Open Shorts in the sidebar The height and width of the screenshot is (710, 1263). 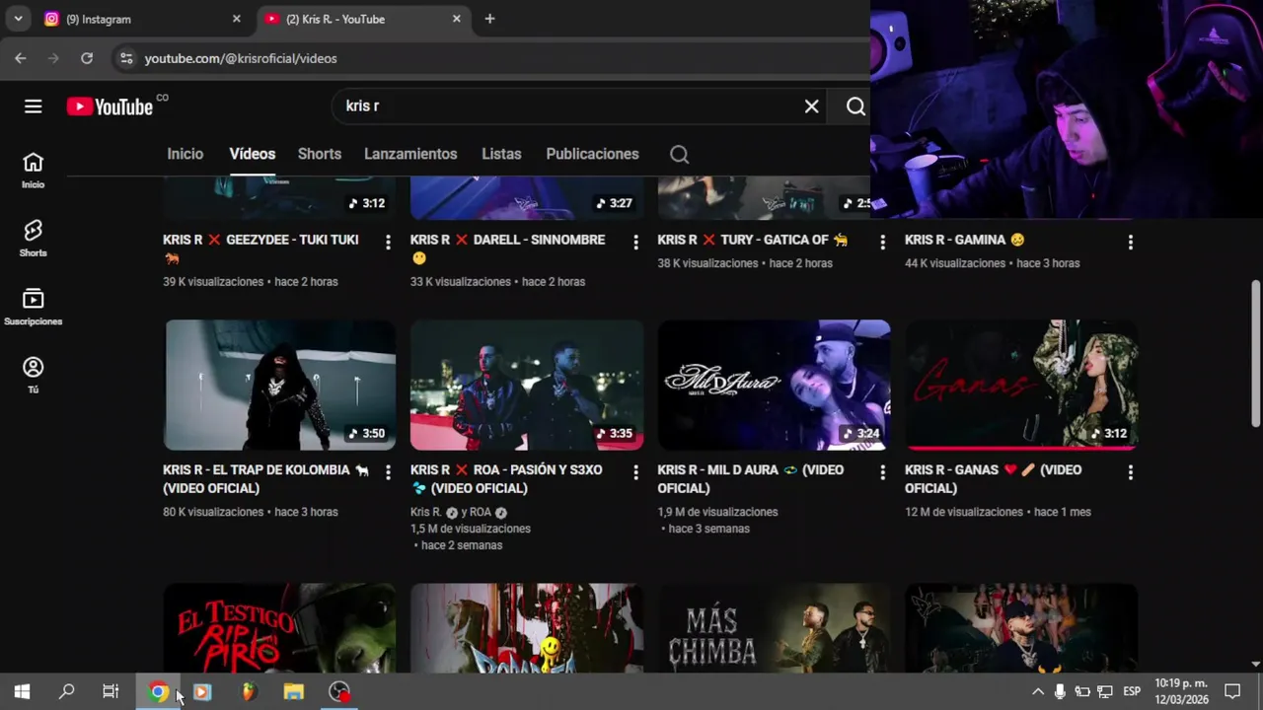33,238
